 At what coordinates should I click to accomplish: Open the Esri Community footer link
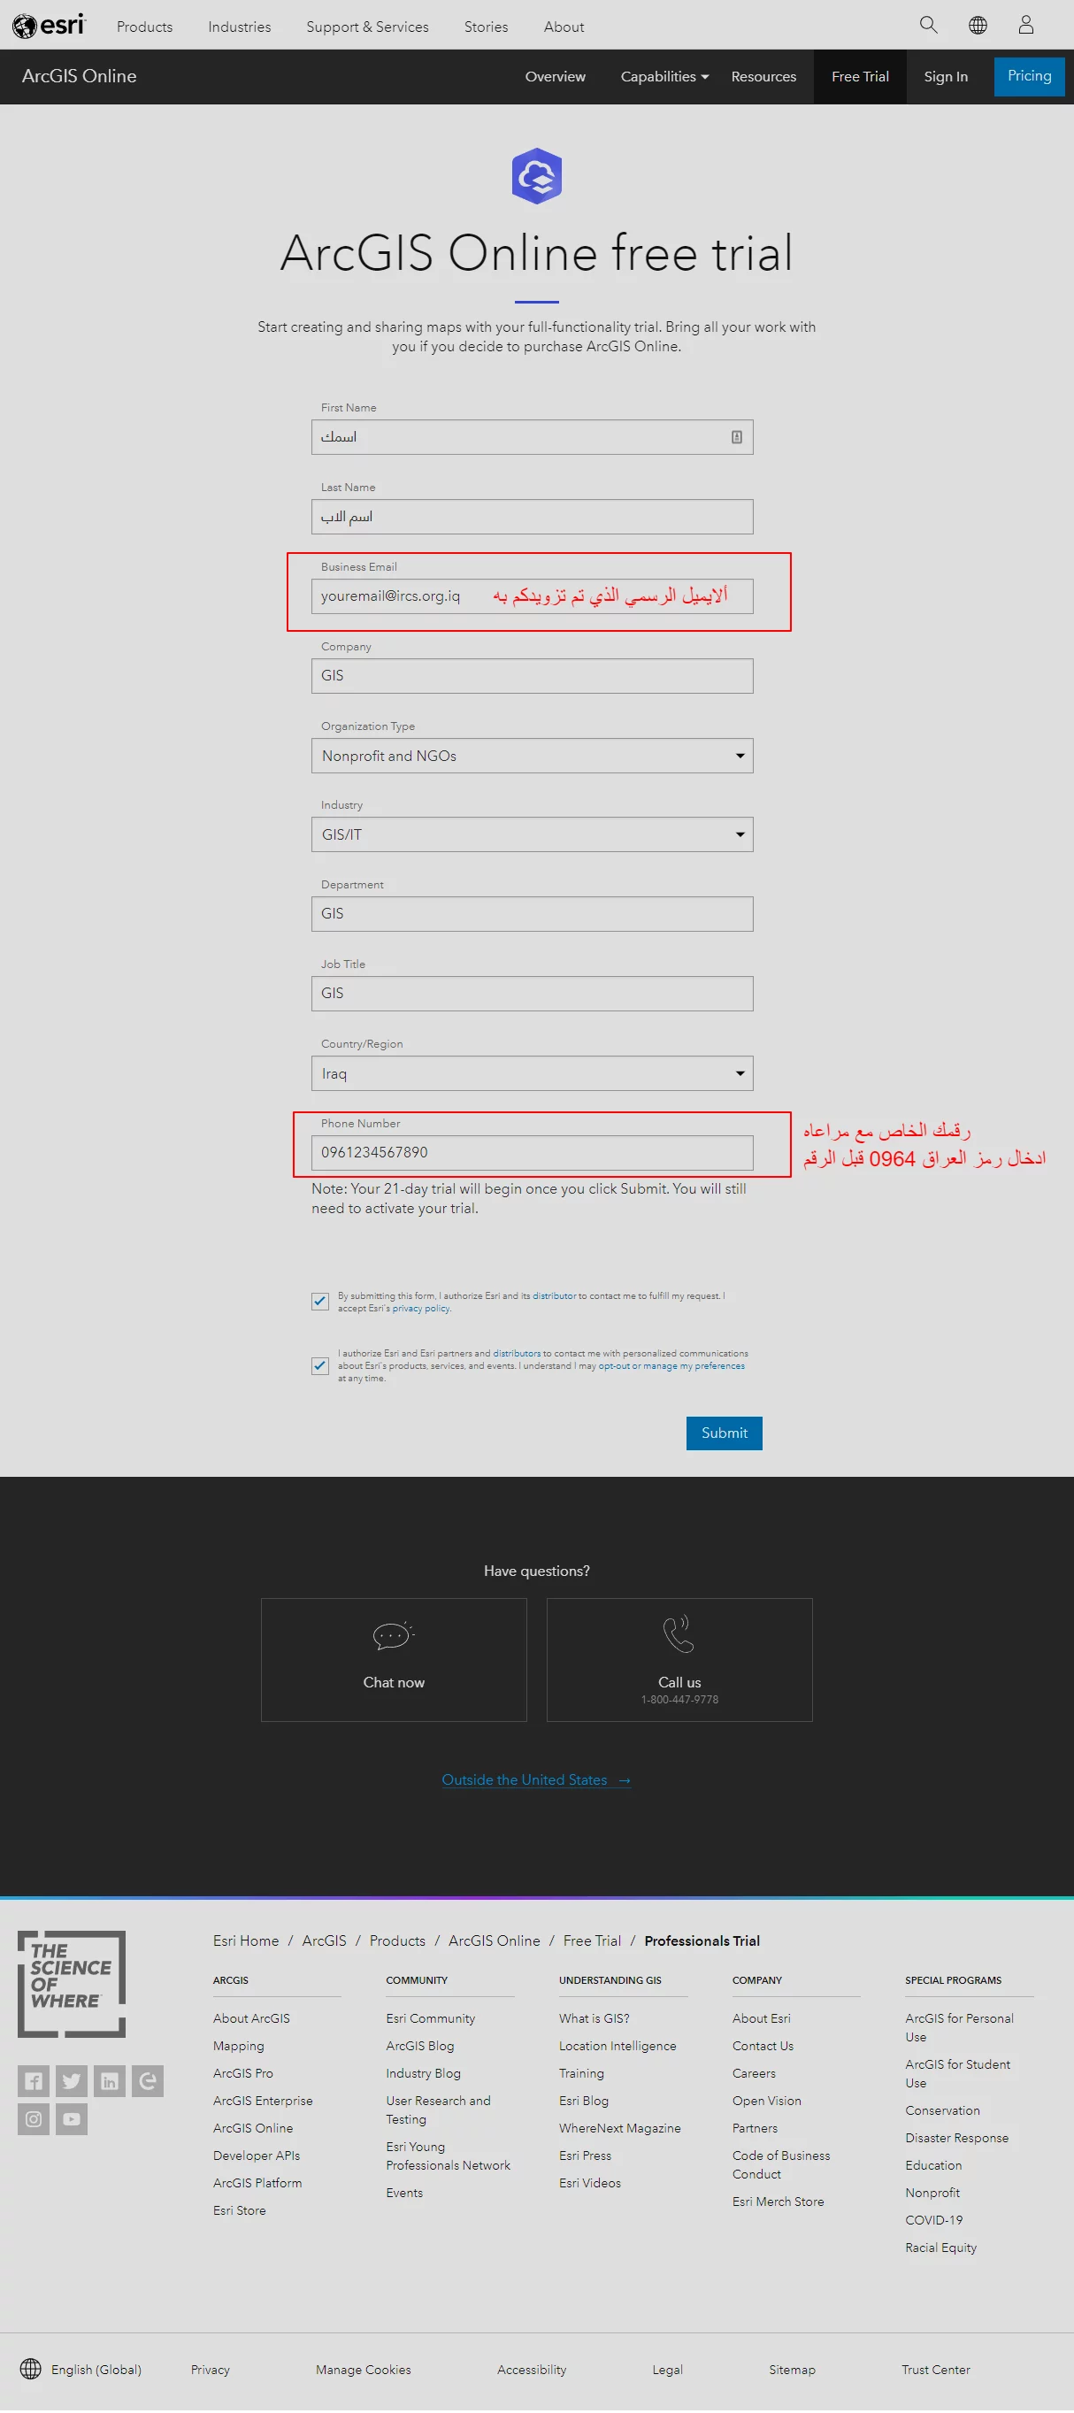430,2019
